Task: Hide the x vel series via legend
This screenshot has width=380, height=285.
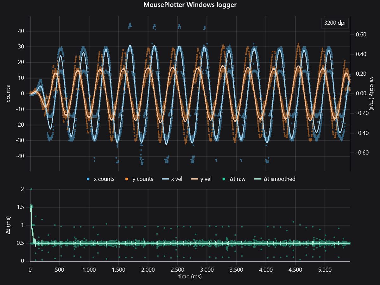Action: point(172,179)
